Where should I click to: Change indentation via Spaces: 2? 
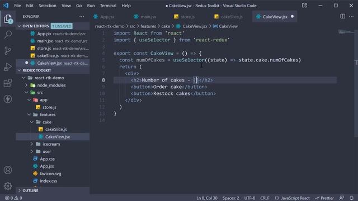231,198
